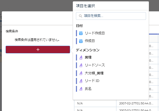Click the text-type icon next to 大分類_業種

pos(81,73)
